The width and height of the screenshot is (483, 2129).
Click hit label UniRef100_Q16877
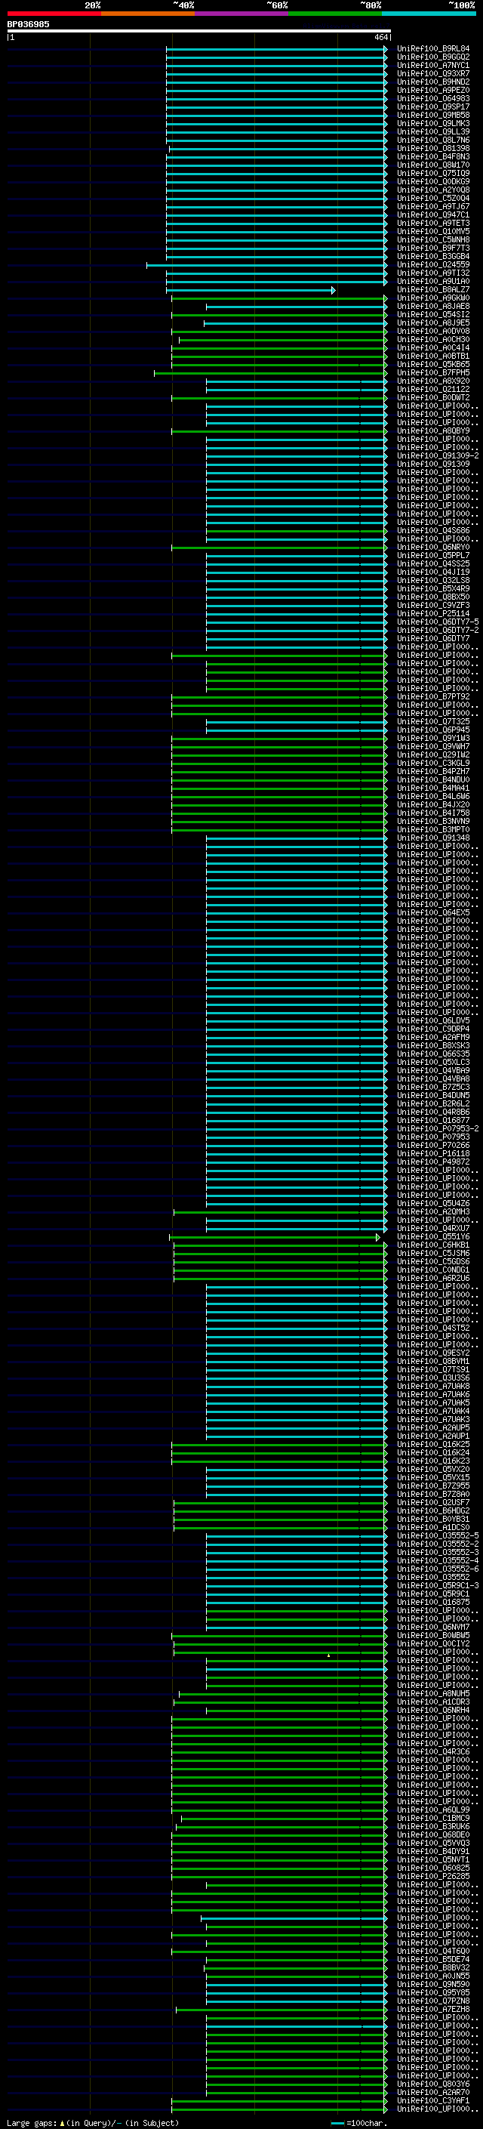click(x=433, y=1120)
